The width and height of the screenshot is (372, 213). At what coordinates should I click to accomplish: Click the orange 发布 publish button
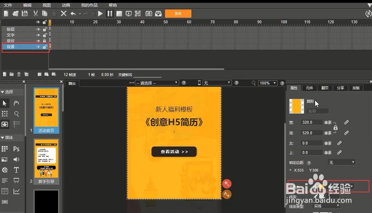(x=178, y=13)
